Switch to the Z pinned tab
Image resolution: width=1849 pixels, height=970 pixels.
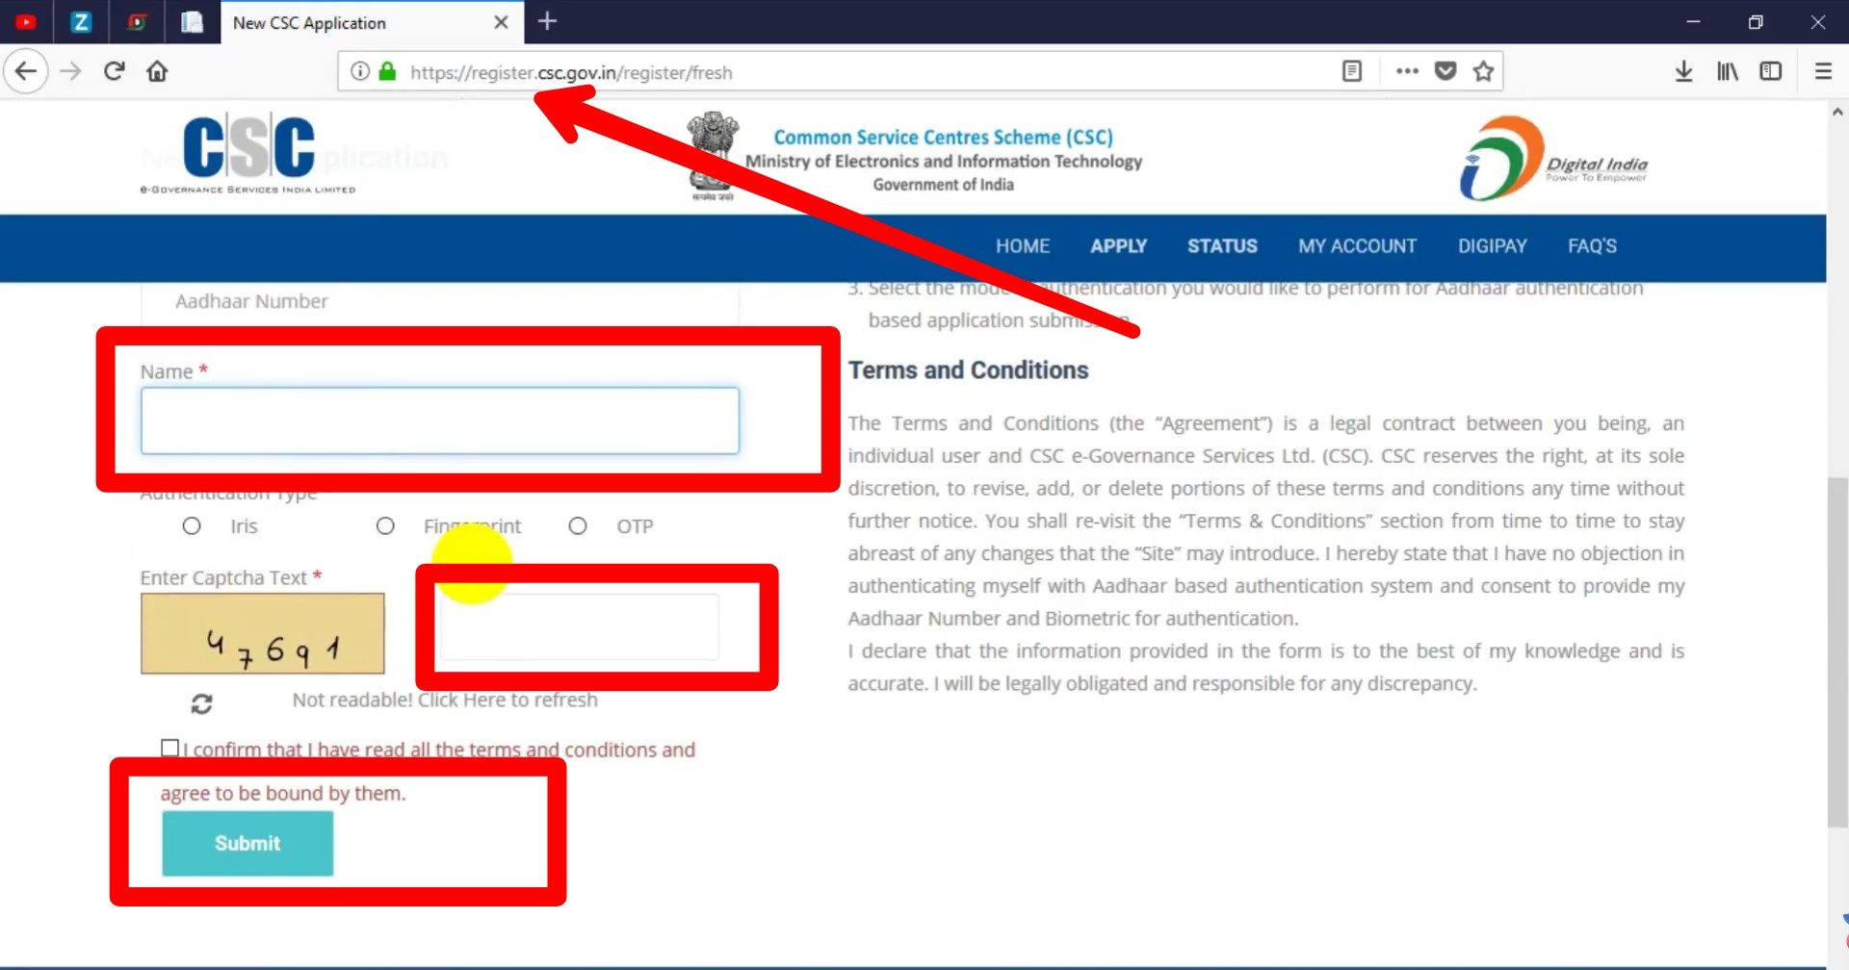81,22
